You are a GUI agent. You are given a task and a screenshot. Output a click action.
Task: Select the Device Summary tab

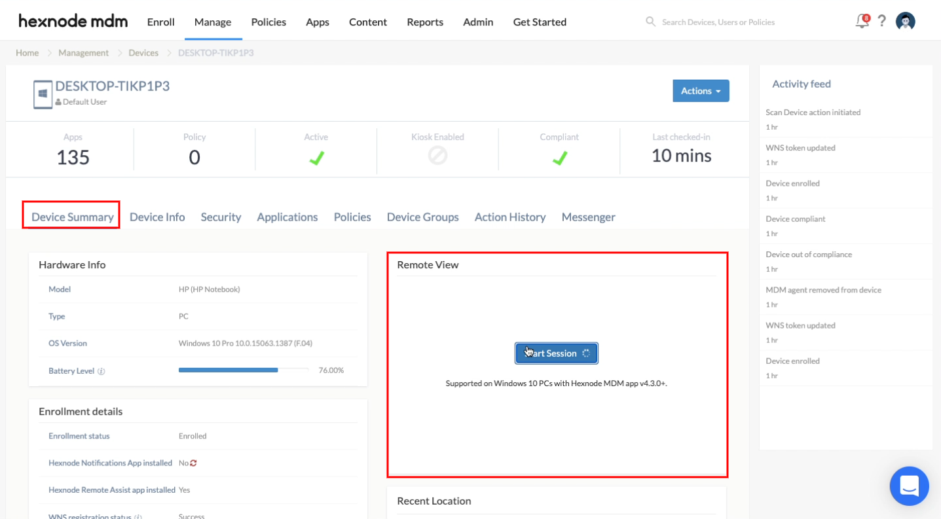72,217
